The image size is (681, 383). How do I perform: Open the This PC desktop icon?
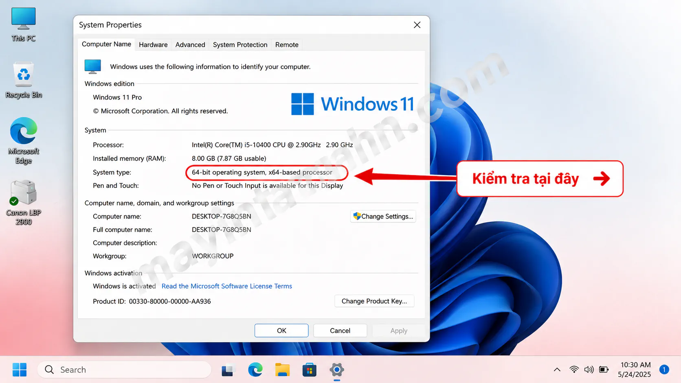[x=23, y=24]
